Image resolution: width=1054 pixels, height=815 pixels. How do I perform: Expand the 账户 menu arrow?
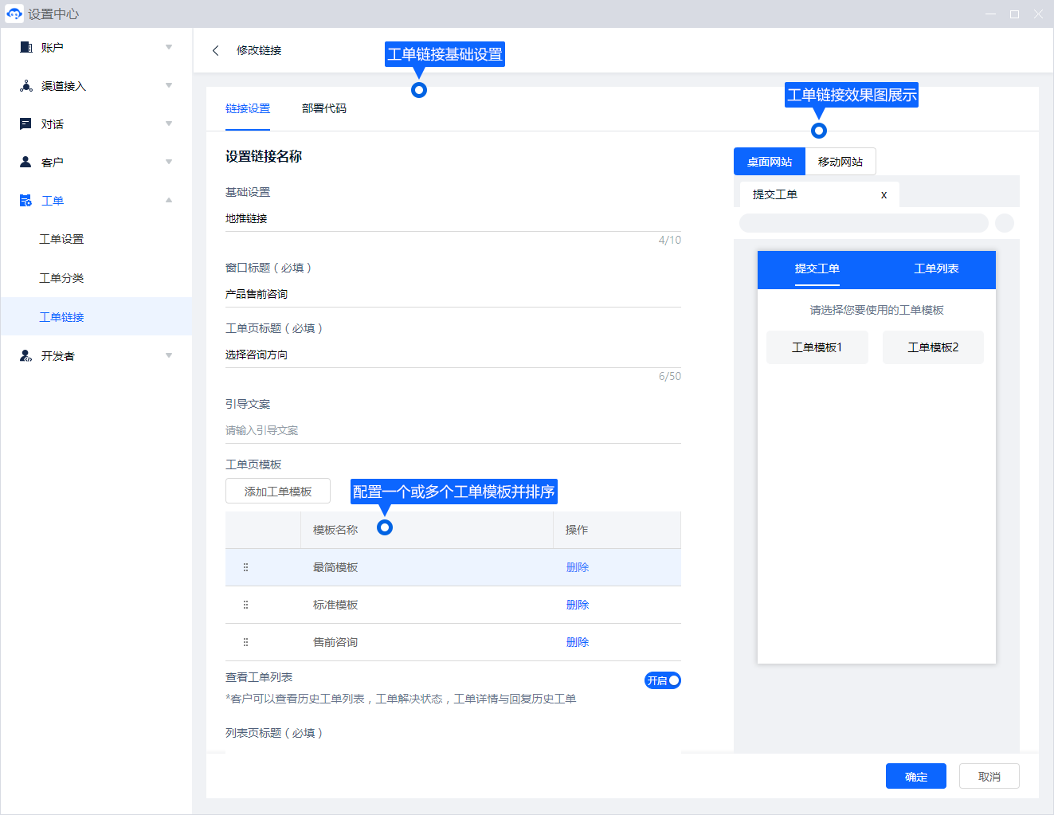tap(169, 47)
